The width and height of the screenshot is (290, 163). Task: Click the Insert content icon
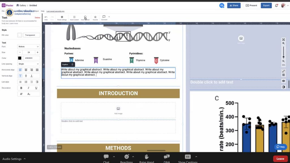click(x=74, y=18)
